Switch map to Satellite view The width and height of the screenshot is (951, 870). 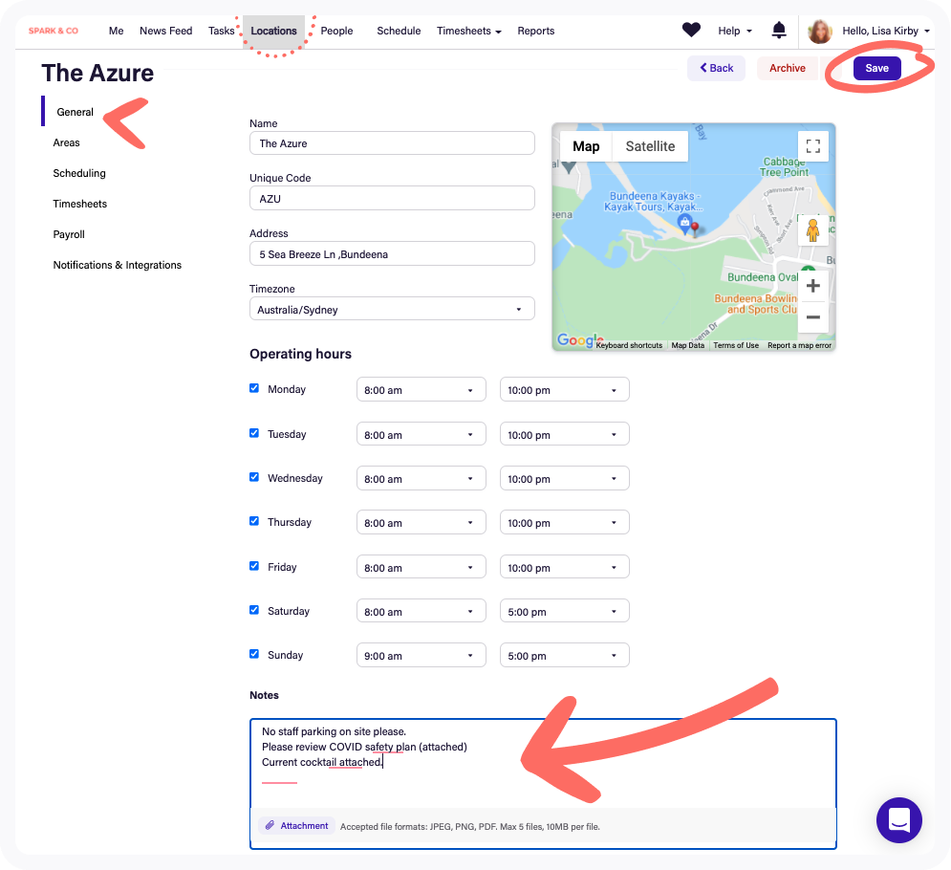650,146
